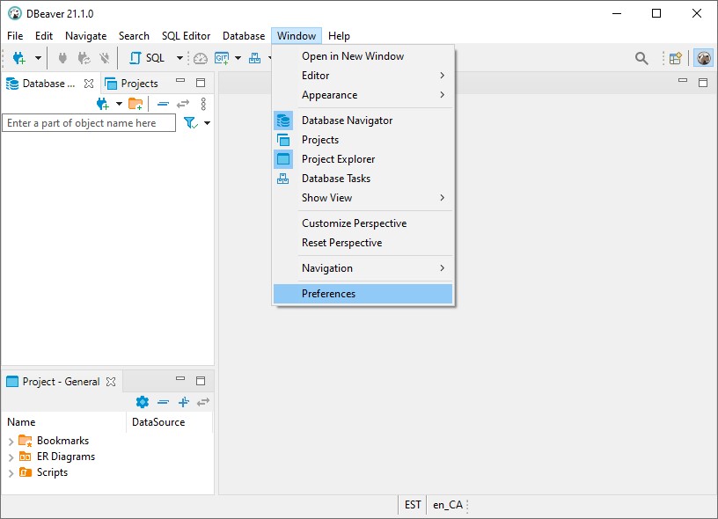Toggle Link with Editor in Project - General panel

tap(203, 402)
